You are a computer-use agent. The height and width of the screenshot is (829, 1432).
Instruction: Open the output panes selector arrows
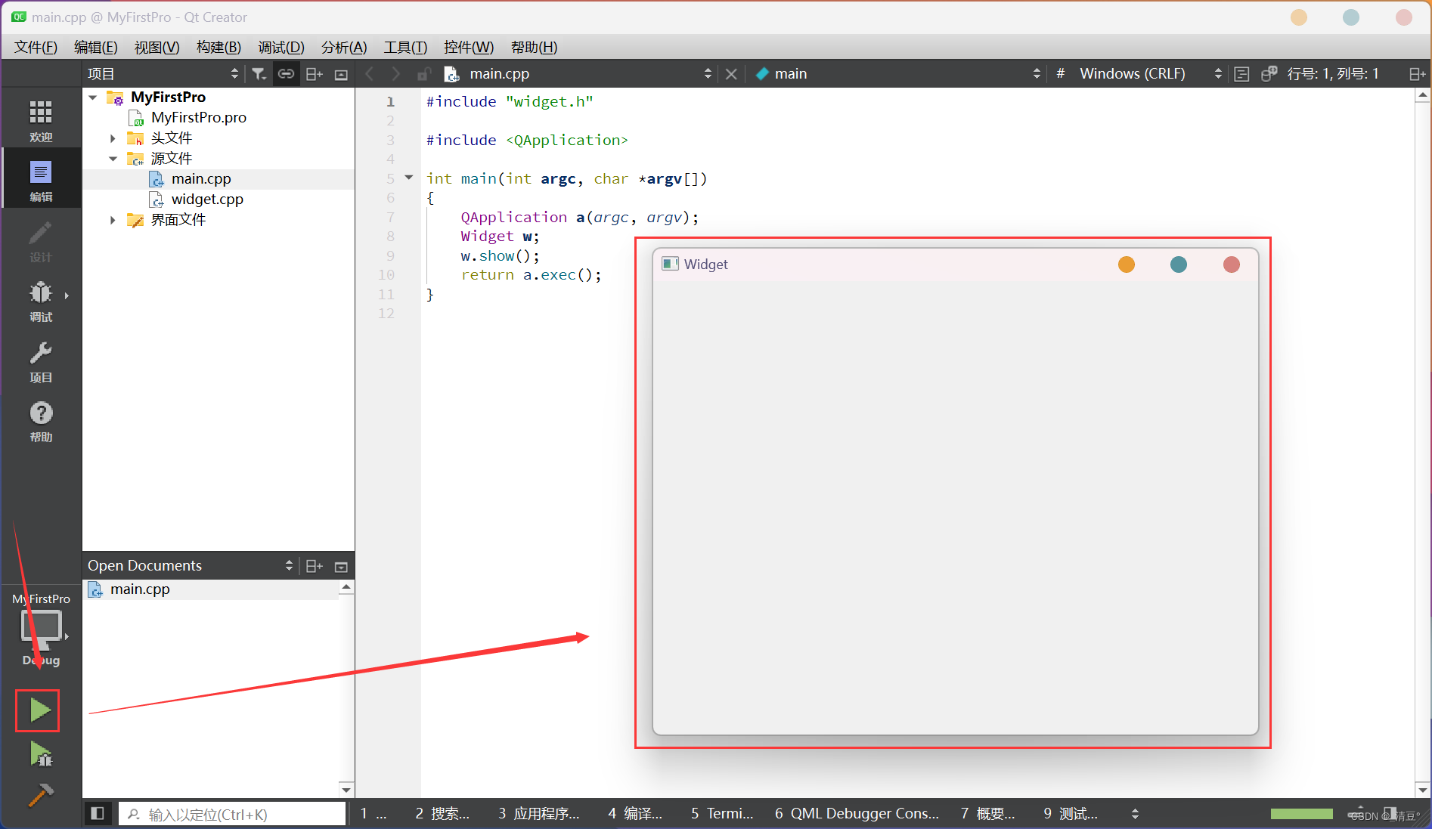click(1135, 814)
